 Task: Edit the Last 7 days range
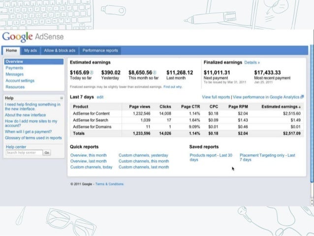pyautogui.click(x=100, y=97)
